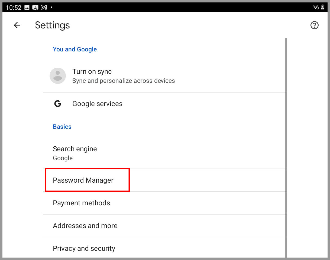Tap the gray profile avatar icon
330x260 pixels.
click(58, 76)
